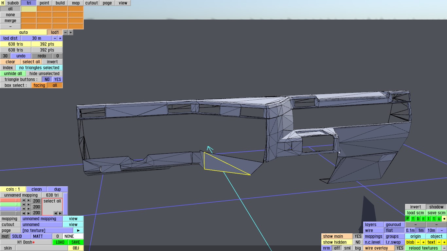Click the page texture right-arrow button

pos(79,230)
